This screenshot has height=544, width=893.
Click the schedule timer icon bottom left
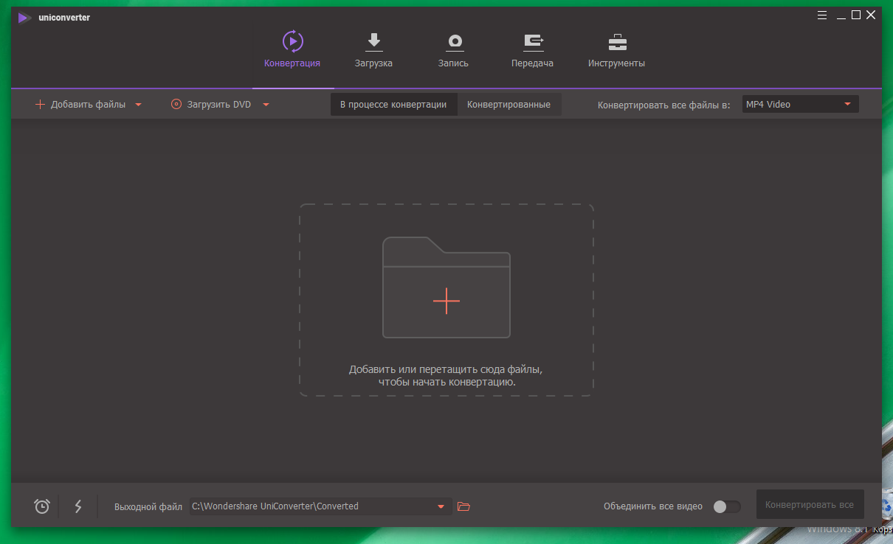click(41, 506)
